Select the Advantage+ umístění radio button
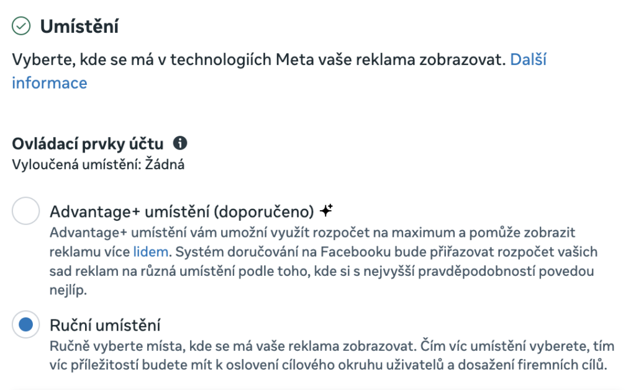This screenshot has height=390, width=636. (x=25, y=211)
